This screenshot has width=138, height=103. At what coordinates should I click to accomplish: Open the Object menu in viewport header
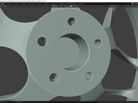[4, 6]
